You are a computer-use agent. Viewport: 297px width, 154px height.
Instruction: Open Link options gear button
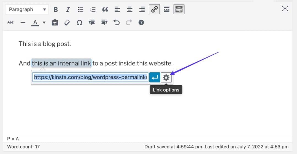(x=166, y=78)
